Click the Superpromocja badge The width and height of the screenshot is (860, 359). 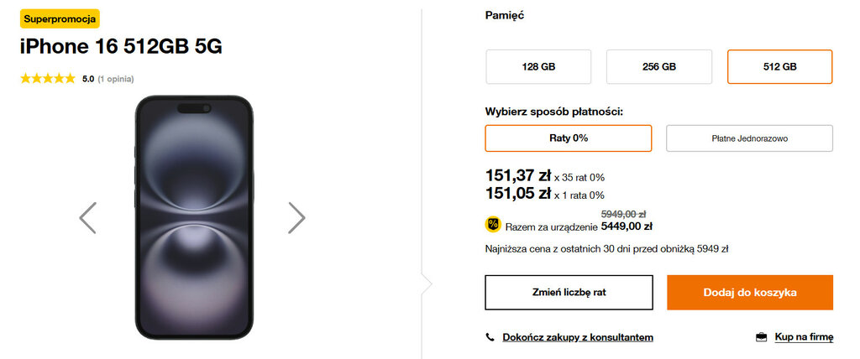tap(60, 18)
